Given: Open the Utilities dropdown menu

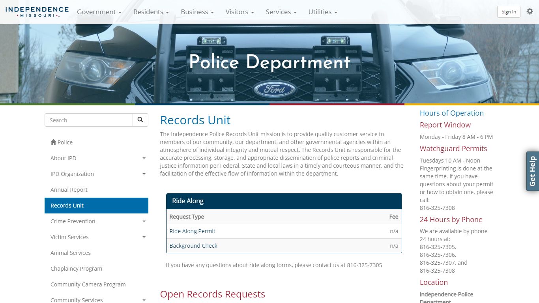Looking at the screenshot, I should point(323,12).
